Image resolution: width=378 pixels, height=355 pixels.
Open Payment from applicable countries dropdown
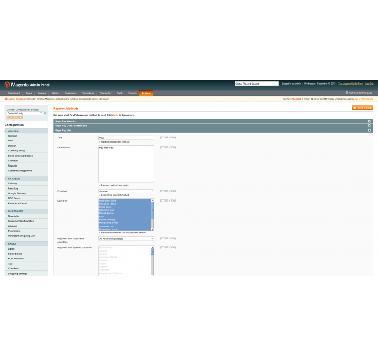pyautogui.click(x=126, y=239)
